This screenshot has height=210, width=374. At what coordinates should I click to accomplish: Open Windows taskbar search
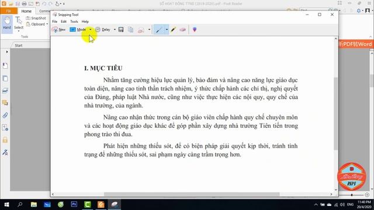pos(20,205)
